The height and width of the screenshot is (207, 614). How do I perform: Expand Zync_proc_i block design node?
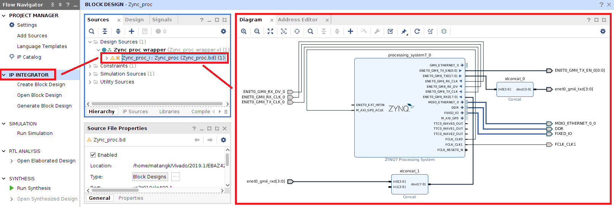106,58
